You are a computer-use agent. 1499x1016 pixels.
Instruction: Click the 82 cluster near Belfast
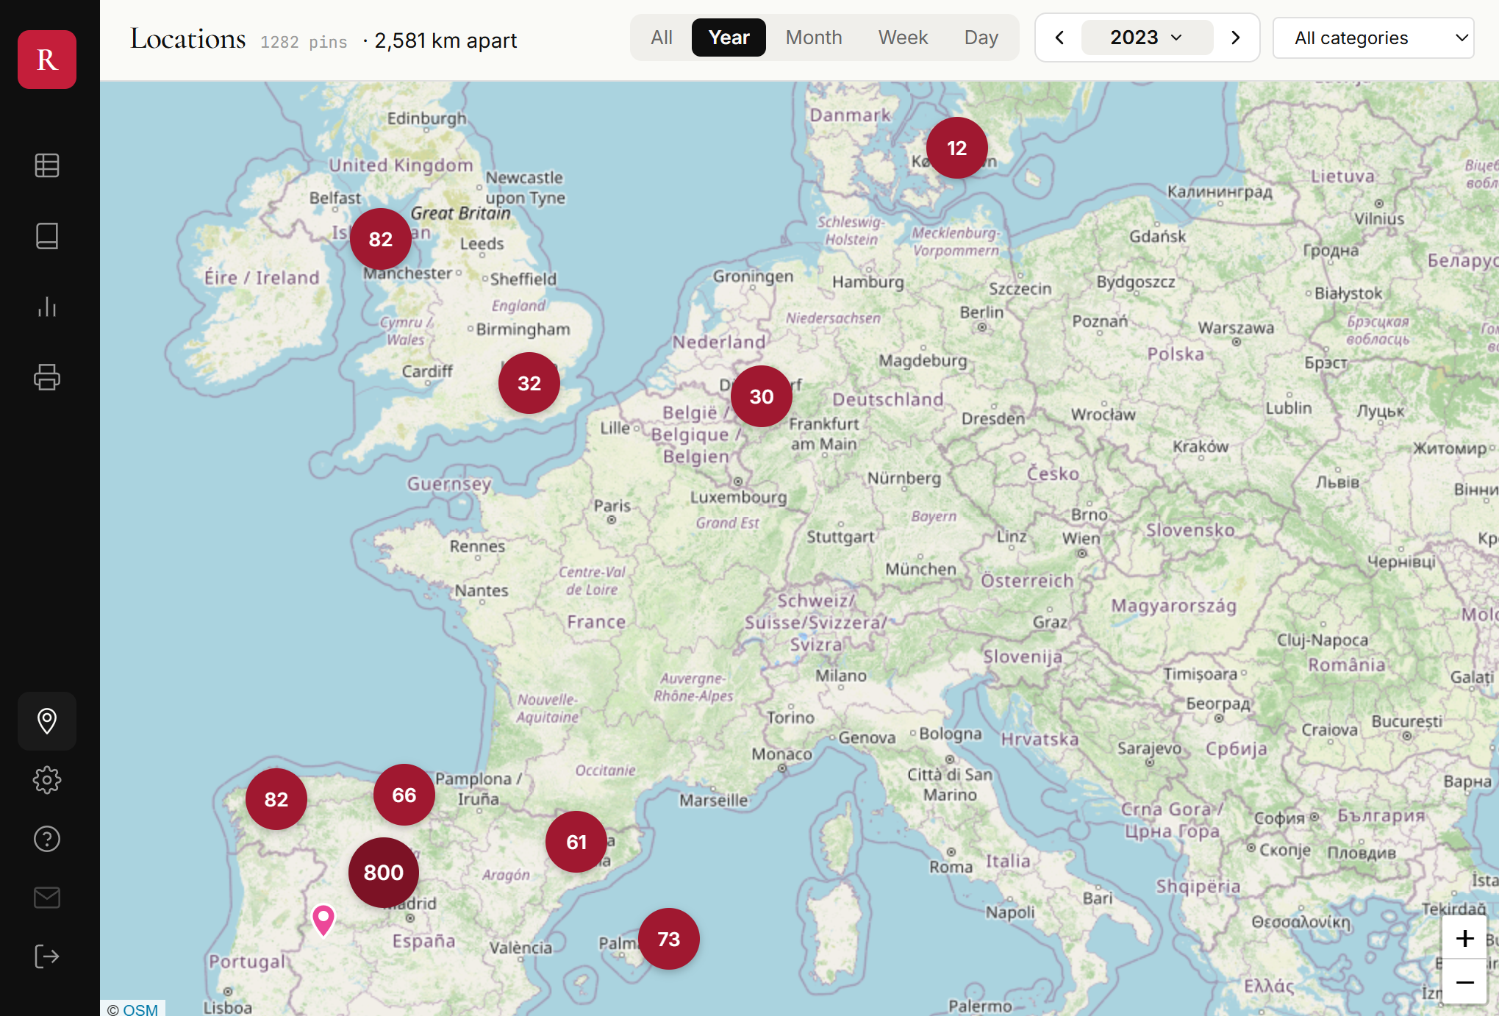(381, 239)
